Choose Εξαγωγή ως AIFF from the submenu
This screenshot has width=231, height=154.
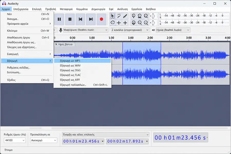point(82,80)
